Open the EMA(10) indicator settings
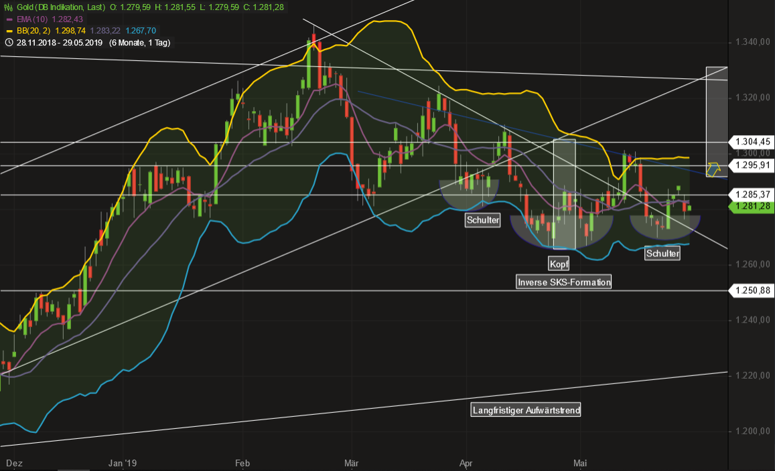Image resolution: width=775 pixels, height=471 pixels. coord(29,19)
